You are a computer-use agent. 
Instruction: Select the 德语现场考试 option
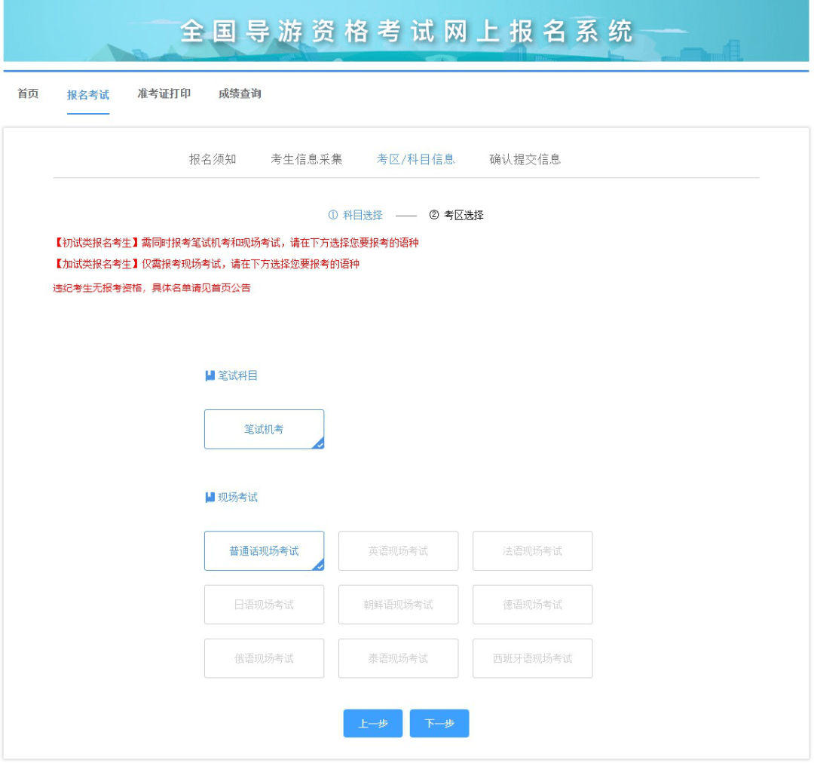(x=533, y=604)
